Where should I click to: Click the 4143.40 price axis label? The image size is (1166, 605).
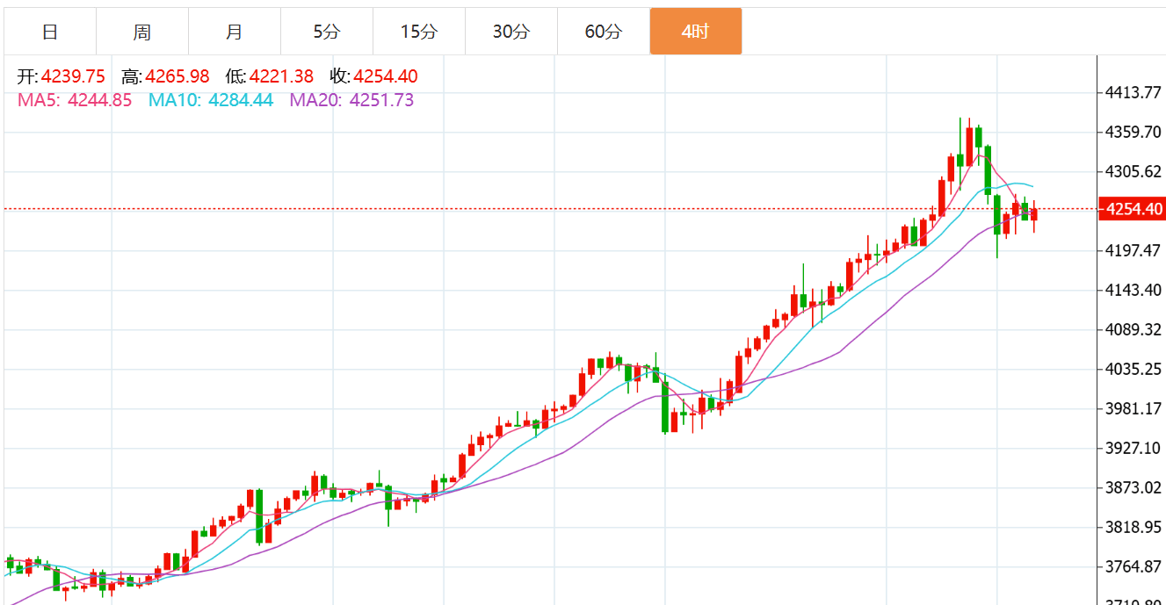[x=1133, y=290]
